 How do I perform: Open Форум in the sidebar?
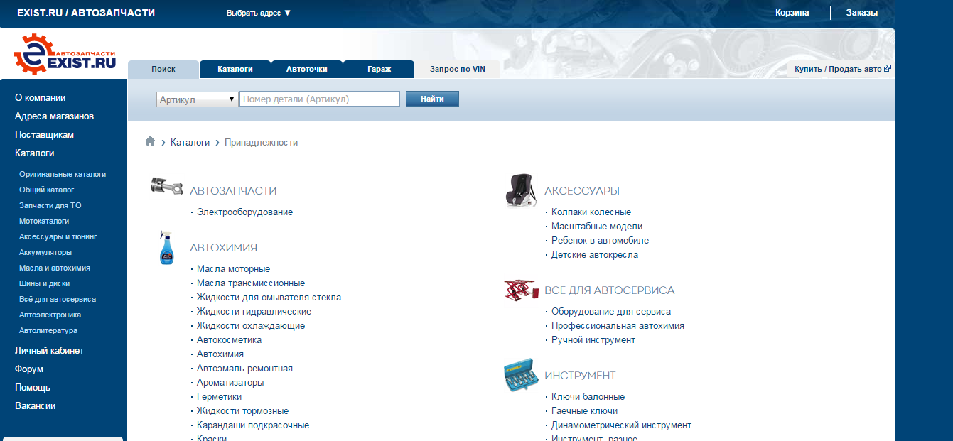tap(29, 369)
